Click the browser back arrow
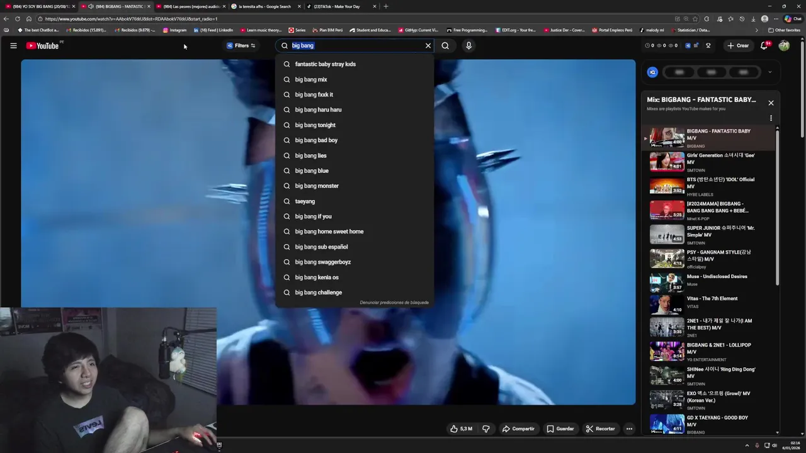Viewport: 806px width, 453px height. (x=6, y=19)
